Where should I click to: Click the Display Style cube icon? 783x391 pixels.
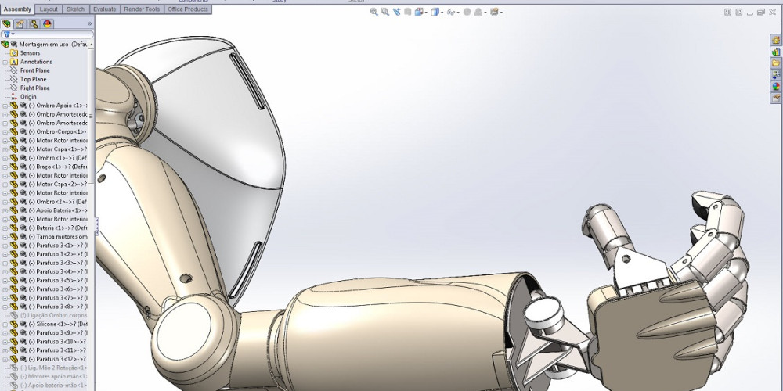point(435,12)
